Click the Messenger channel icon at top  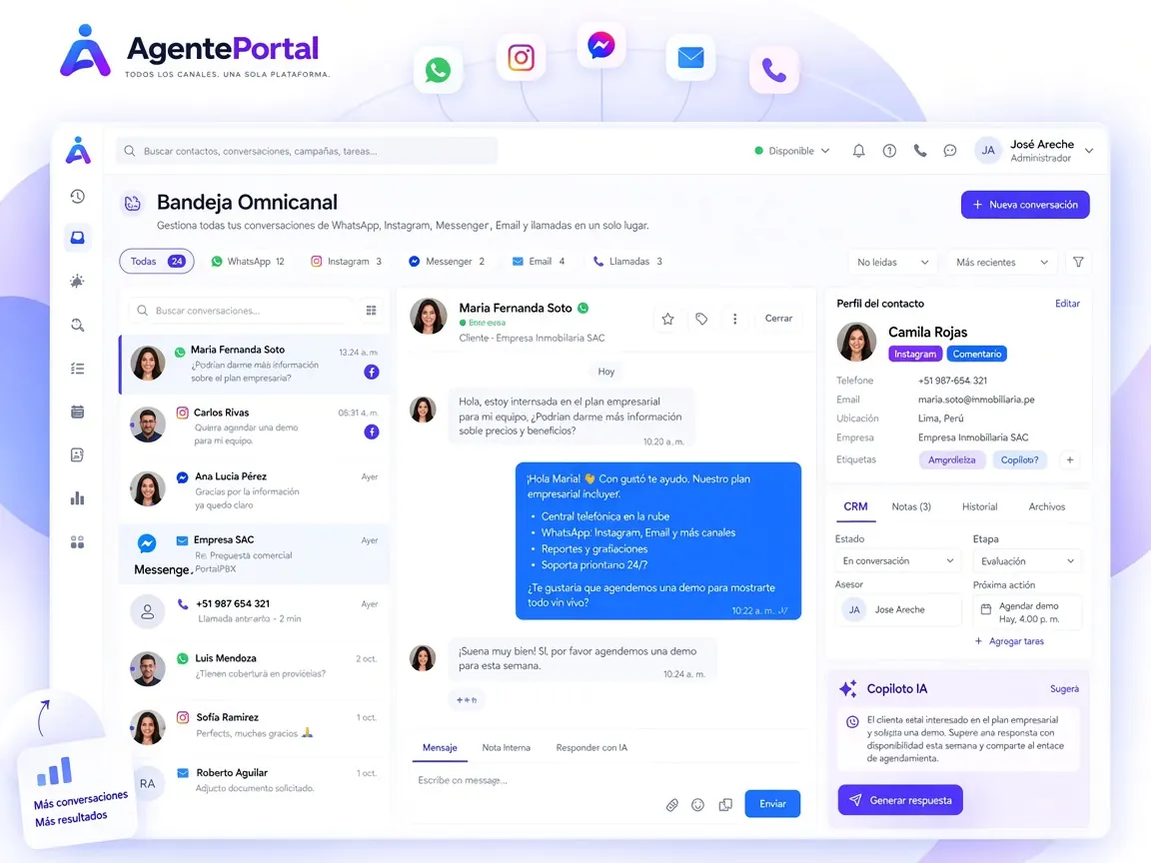[601, 46]
